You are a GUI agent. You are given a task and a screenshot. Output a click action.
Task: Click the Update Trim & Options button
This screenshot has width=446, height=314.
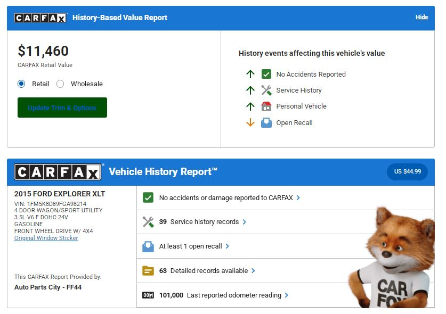[x=62, y=108]
